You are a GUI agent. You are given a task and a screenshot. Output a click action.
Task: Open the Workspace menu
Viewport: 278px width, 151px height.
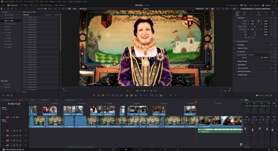click(x=78, y=2)
